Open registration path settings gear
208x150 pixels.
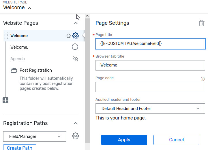(x=76, y=136)
